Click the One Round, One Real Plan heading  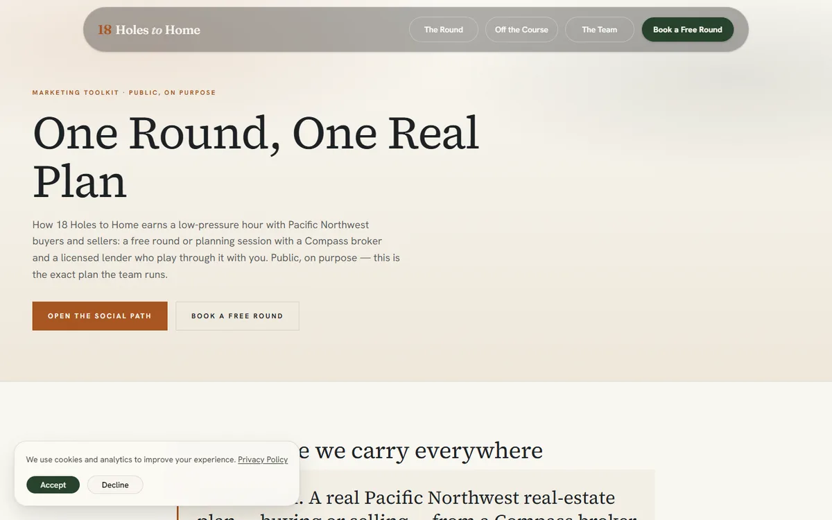click(x=256, y=157)
